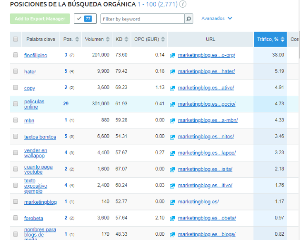The height and width of the screenshot is (240, 300).
Task: Select volume value 201,000
Action: click(100, 55)
